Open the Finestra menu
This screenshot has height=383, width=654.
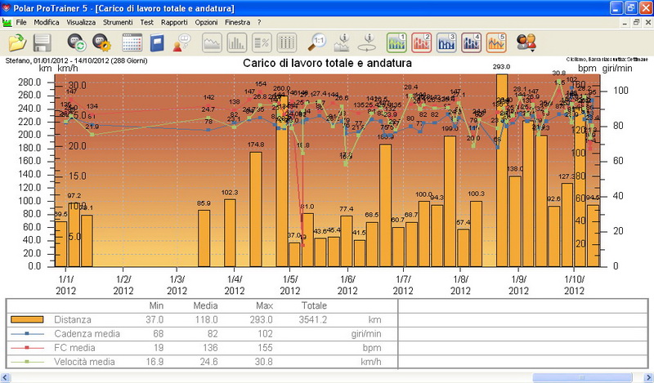(x=237, y=21)
